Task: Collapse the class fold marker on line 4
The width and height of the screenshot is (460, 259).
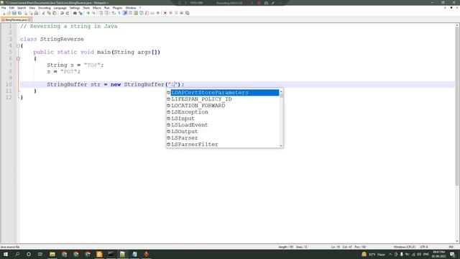Action: [18, 45]
